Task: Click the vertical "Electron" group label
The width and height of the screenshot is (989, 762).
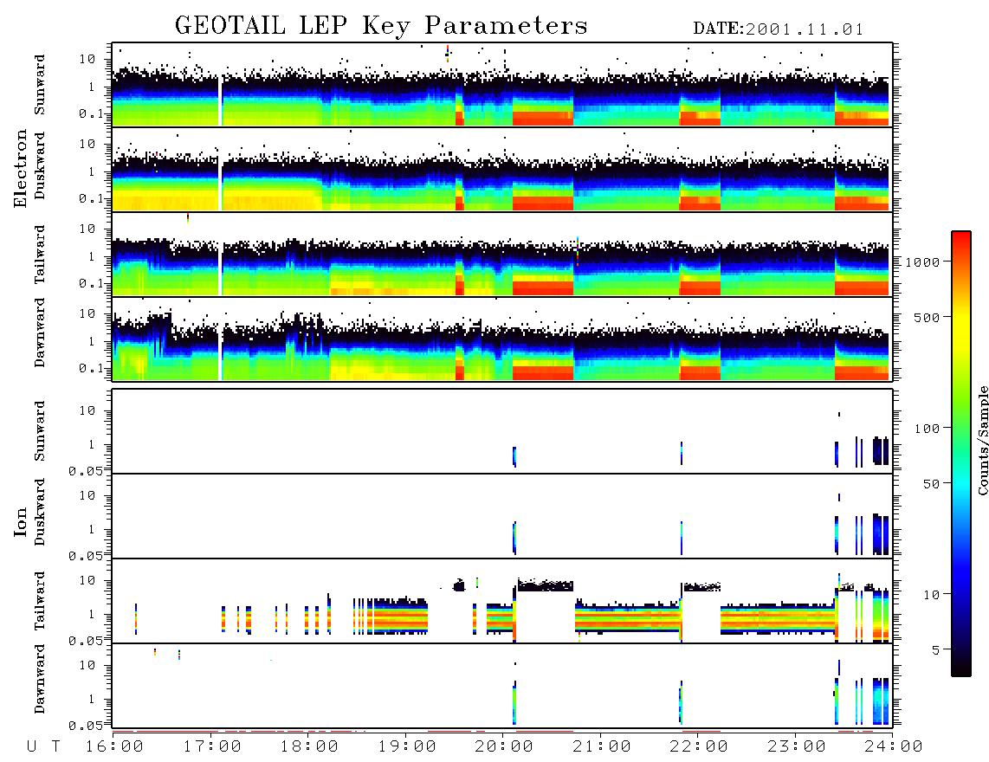Action: (x=21, y=168)
